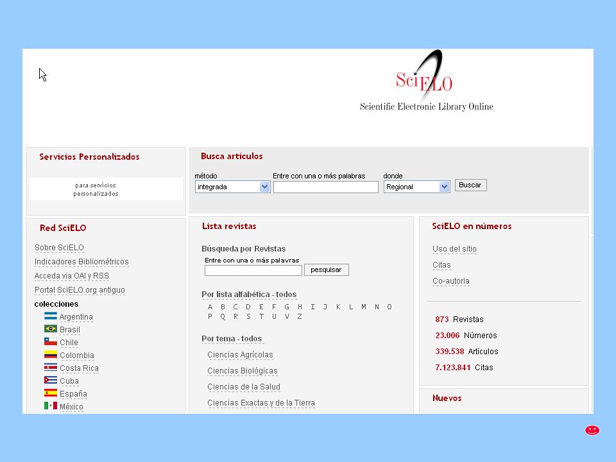Open Ciencias de la Salud link

pos(244,387)
